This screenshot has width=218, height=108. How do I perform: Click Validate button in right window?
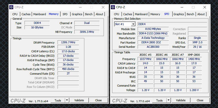click(181, 100)
